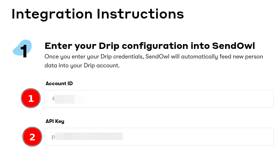The width and height of the screenshot is (280, 150).
Task: Click the letter p in API Key
Action: tap(53, 137)
